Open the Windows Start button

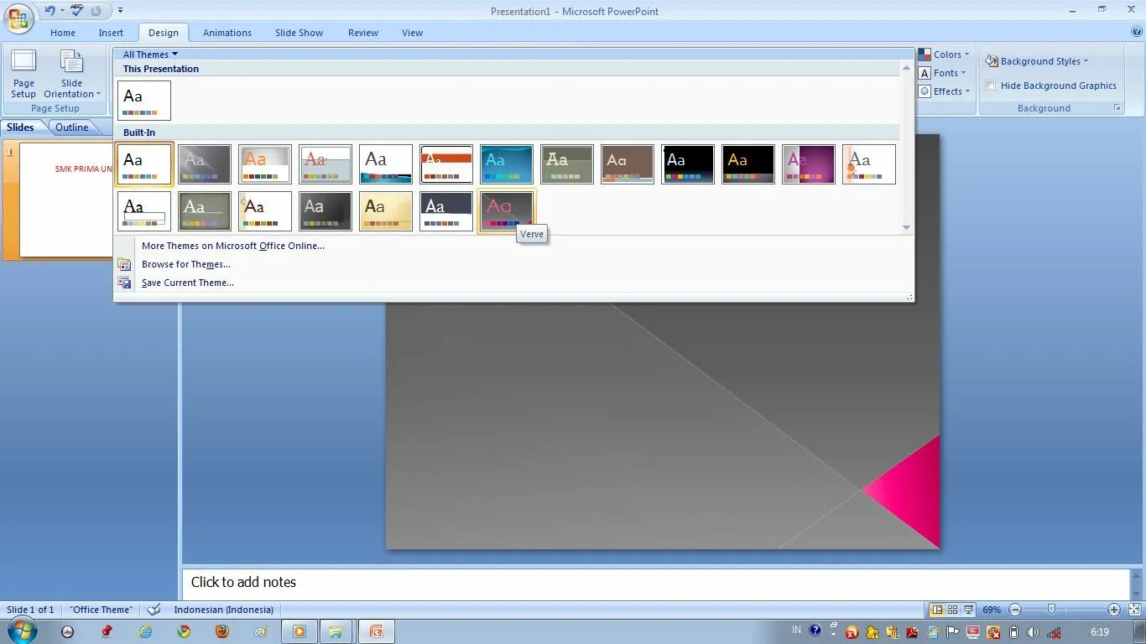[20, 631]
